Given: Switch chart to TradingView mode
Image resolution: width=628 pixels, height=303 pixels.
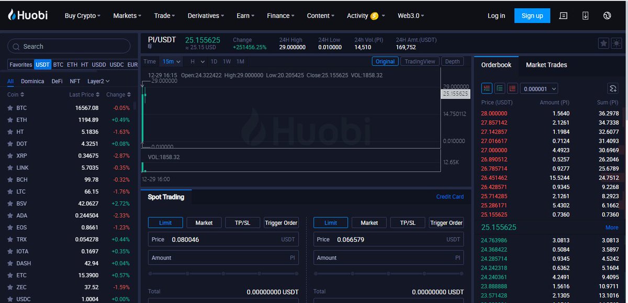Looking at the screenshot, I should pyautogui.click(x=420, y=61).
